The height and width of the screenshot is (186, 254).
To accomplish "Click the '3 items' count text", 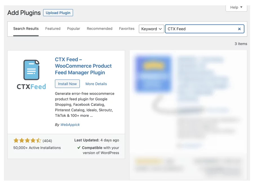I will (241, 44).
